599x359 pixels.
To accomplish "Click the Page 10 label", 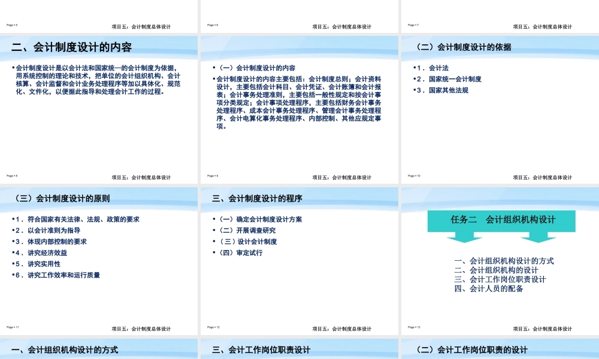I will (414, 177).
